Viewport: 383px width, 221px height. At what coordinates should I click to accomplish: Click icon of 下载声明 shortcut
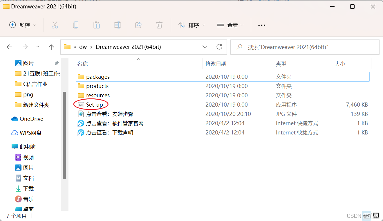pos(81,133)
